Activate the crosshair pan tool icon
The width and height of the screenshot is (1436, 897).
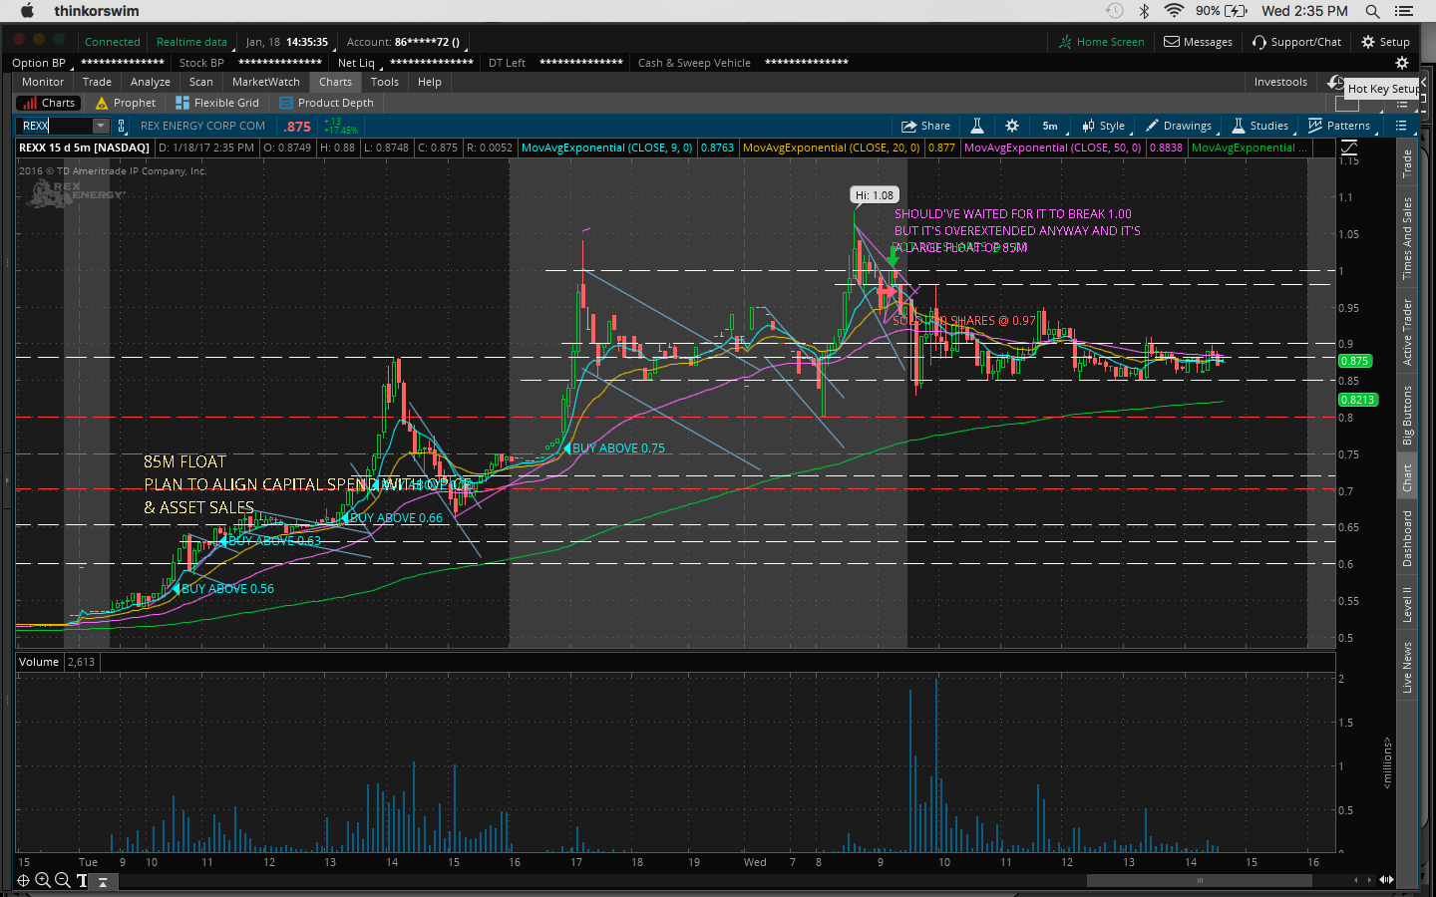pyautogui.click(x=24, y=880)
